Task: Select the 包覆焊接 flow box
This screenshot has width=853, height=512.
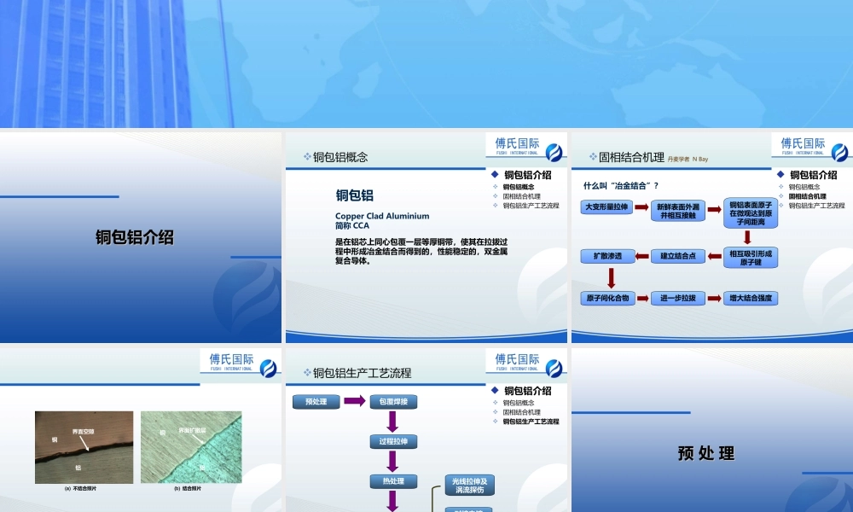Action: 393,402
